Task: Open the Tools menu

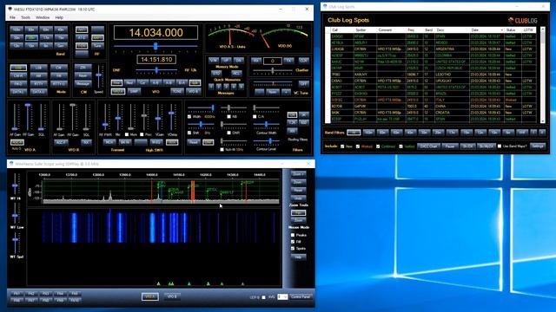Action: tap(25, 17)
